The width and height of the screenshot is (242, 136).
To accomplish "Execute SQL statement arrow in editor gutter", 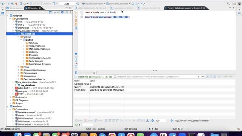I will (76, 12).
